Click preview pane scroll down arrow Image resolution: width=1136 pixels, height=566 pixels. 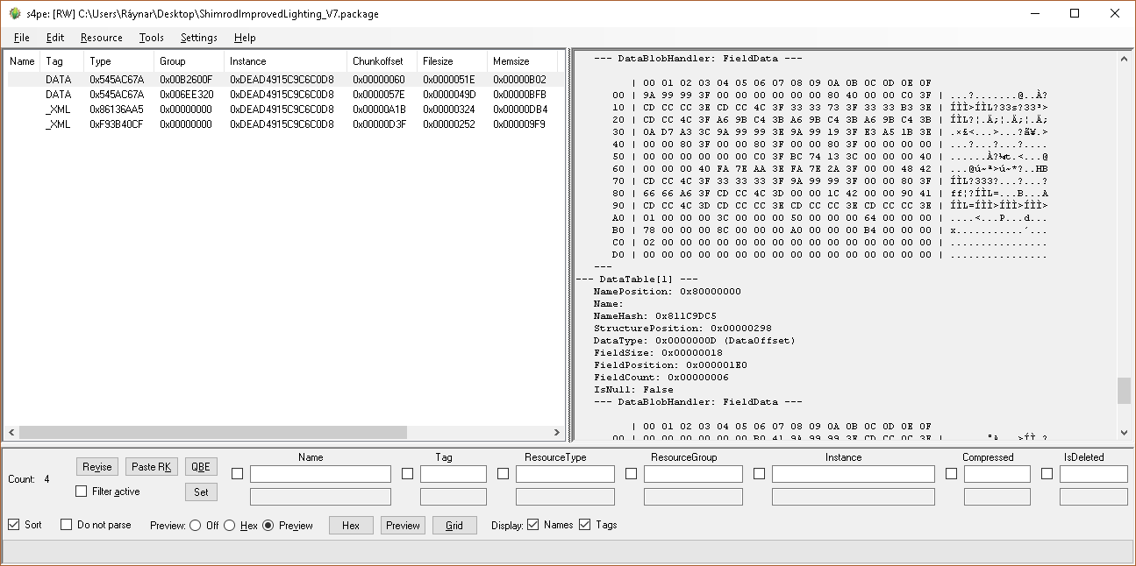pos(1124,432)
